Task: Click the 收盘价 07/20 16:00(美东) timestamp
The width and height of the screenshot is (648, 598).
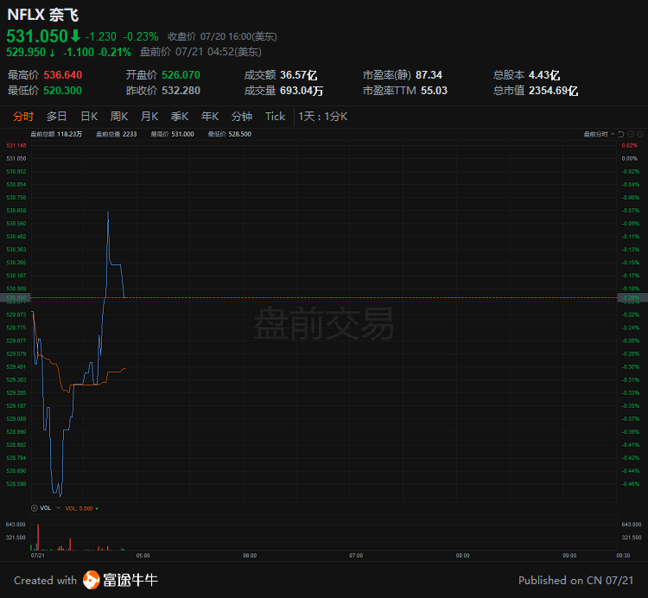Action: (222, 36)
